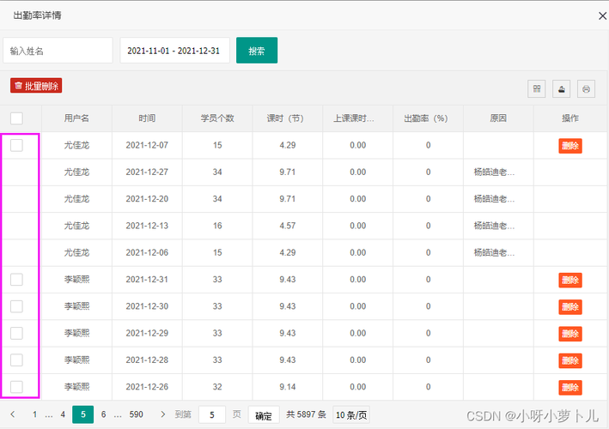Click the 4.57 lesson hours cell

288,226
